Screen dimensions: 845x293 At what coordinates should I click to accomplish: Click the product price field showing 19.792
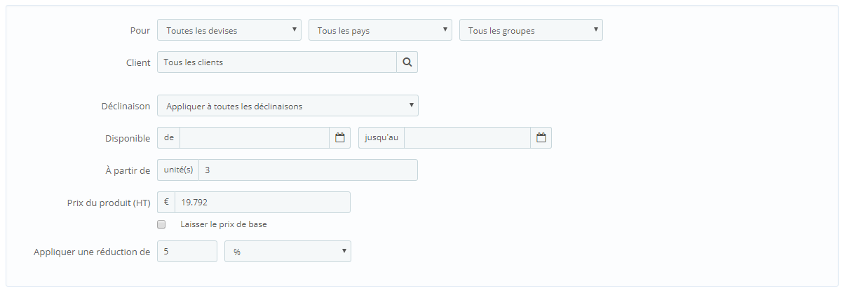coord(263,203)
